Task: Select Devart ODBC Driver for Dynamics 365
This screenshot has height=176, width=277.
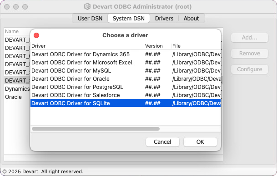Action: point(126,54)
